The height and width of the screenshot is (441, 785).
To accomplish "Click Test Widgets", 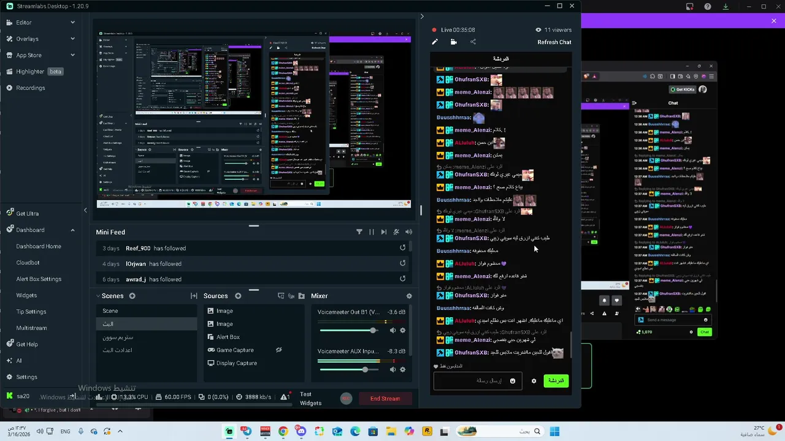I will pyautogui.click(x=310, y=399).
